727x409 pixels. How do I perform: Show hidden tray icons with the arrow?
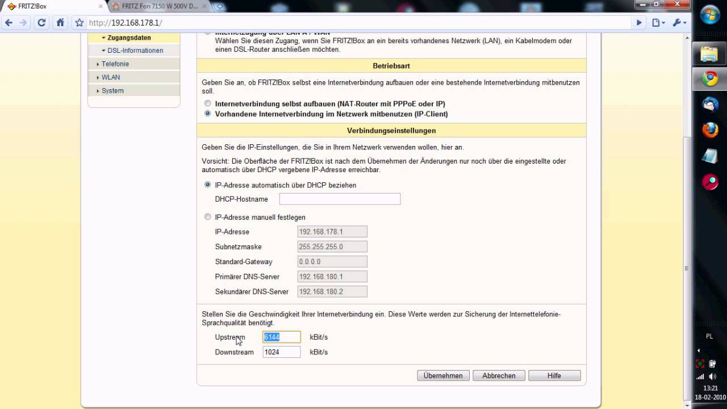click(699, 350)
